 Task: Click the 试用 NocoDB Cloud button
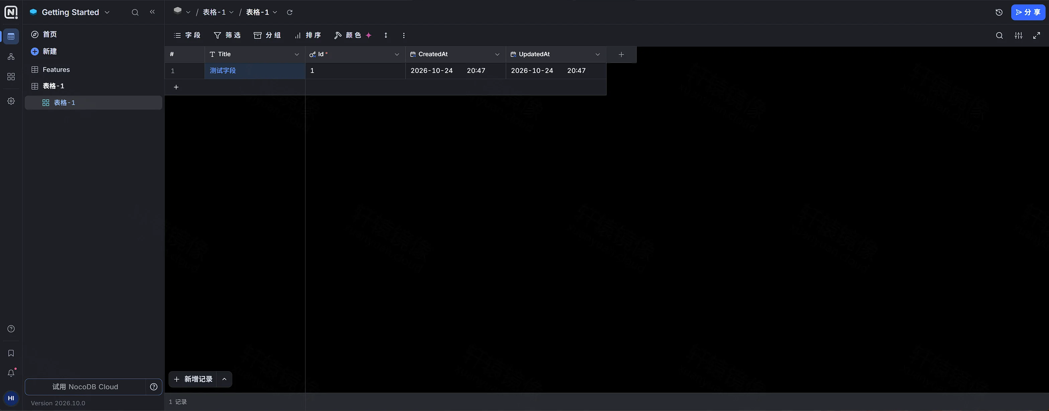pyautogui.click(x=85, y=387)
